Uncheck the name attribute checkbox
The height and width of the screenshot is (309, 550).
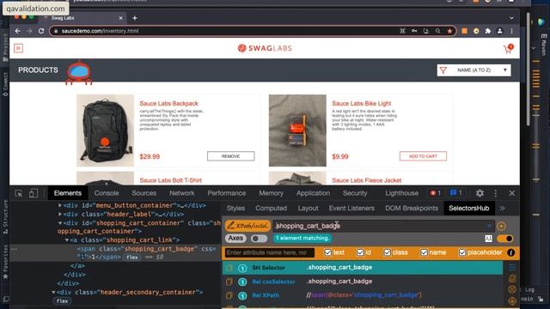pos(424,252)
